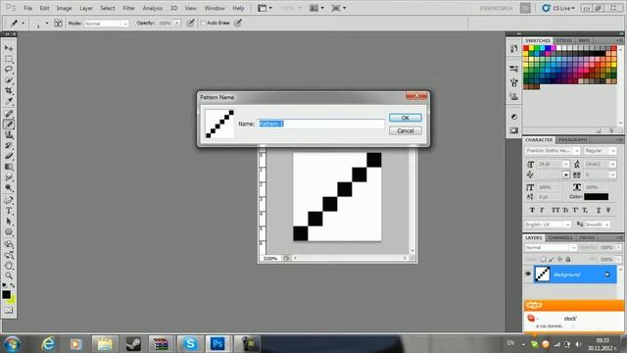
Task: Enable the Auto Erase checkbox
Action: (x=203, y=24)
